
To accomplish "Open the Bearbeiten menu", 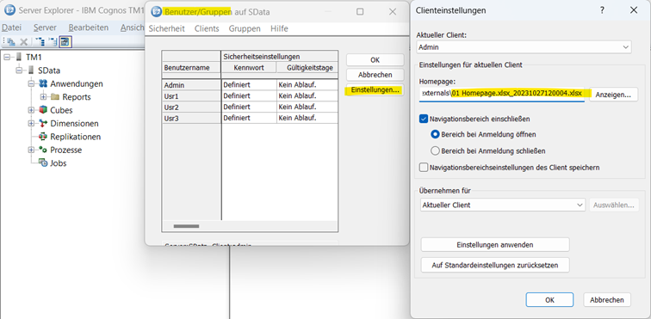I will 89,28.
